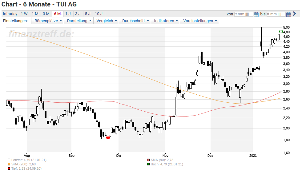
Task: Select the 3 J. timeframe tab
Action: [x=79, y=14]
